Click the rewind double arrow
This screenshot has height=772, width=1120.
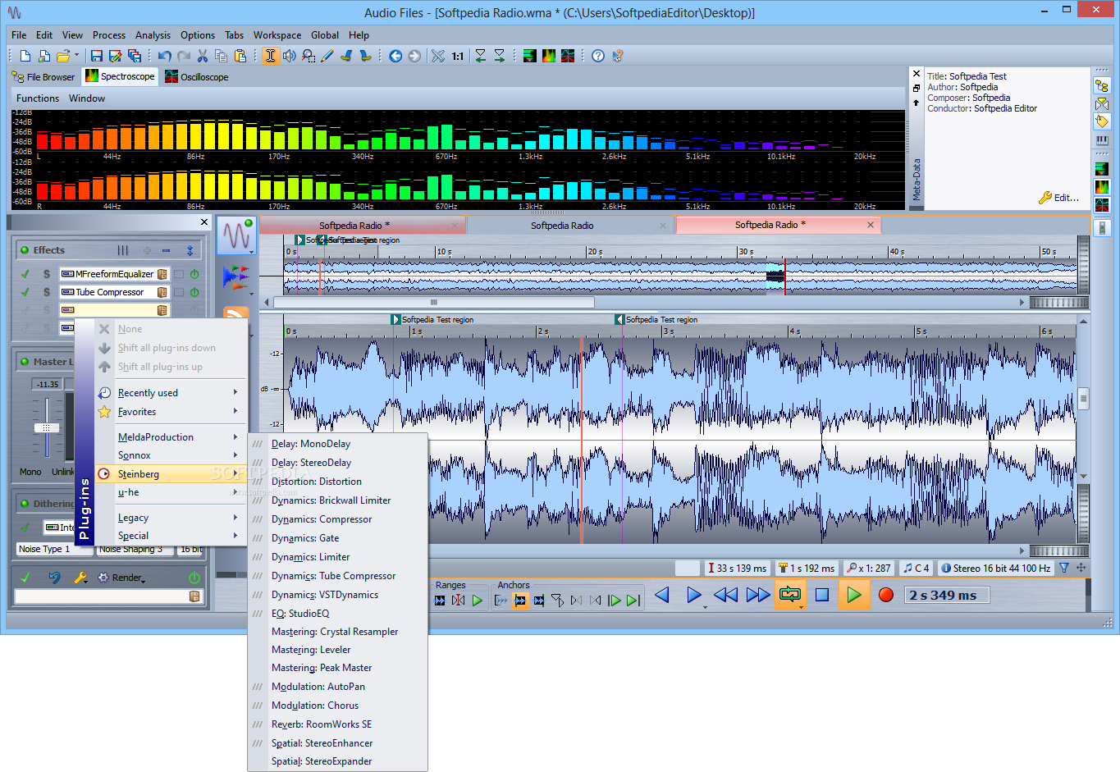[725, 595]
